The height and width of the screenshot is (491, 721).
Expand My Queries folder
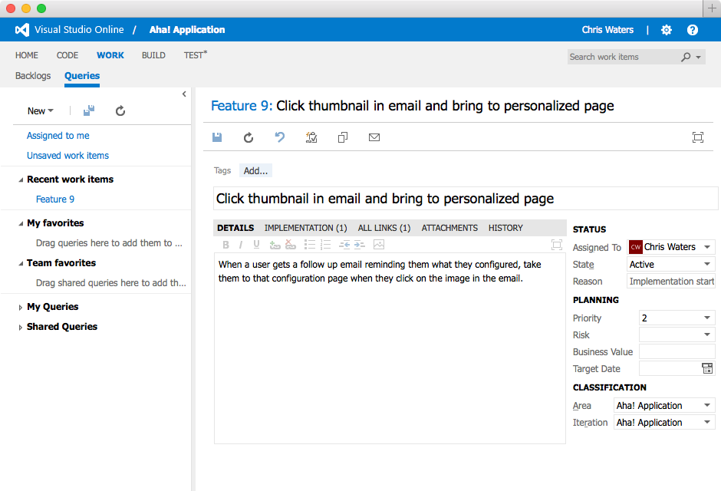tap(20, 307)
